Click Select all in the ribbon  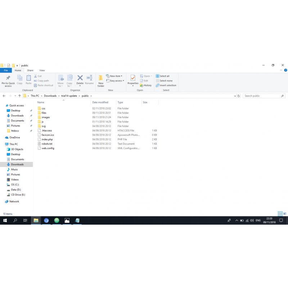click(x=163, y=76)
